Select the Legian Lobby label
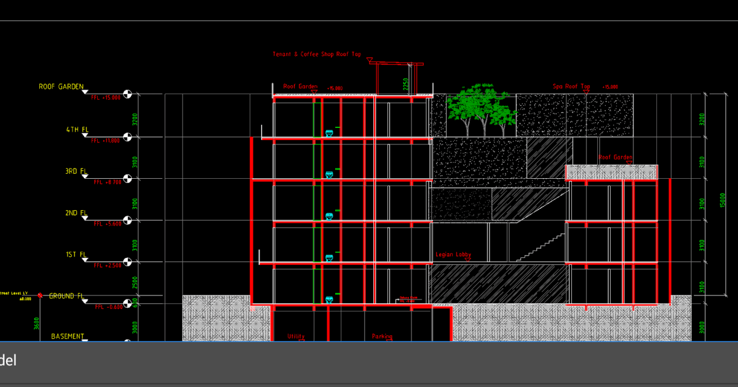 click(x=453, y=253)
